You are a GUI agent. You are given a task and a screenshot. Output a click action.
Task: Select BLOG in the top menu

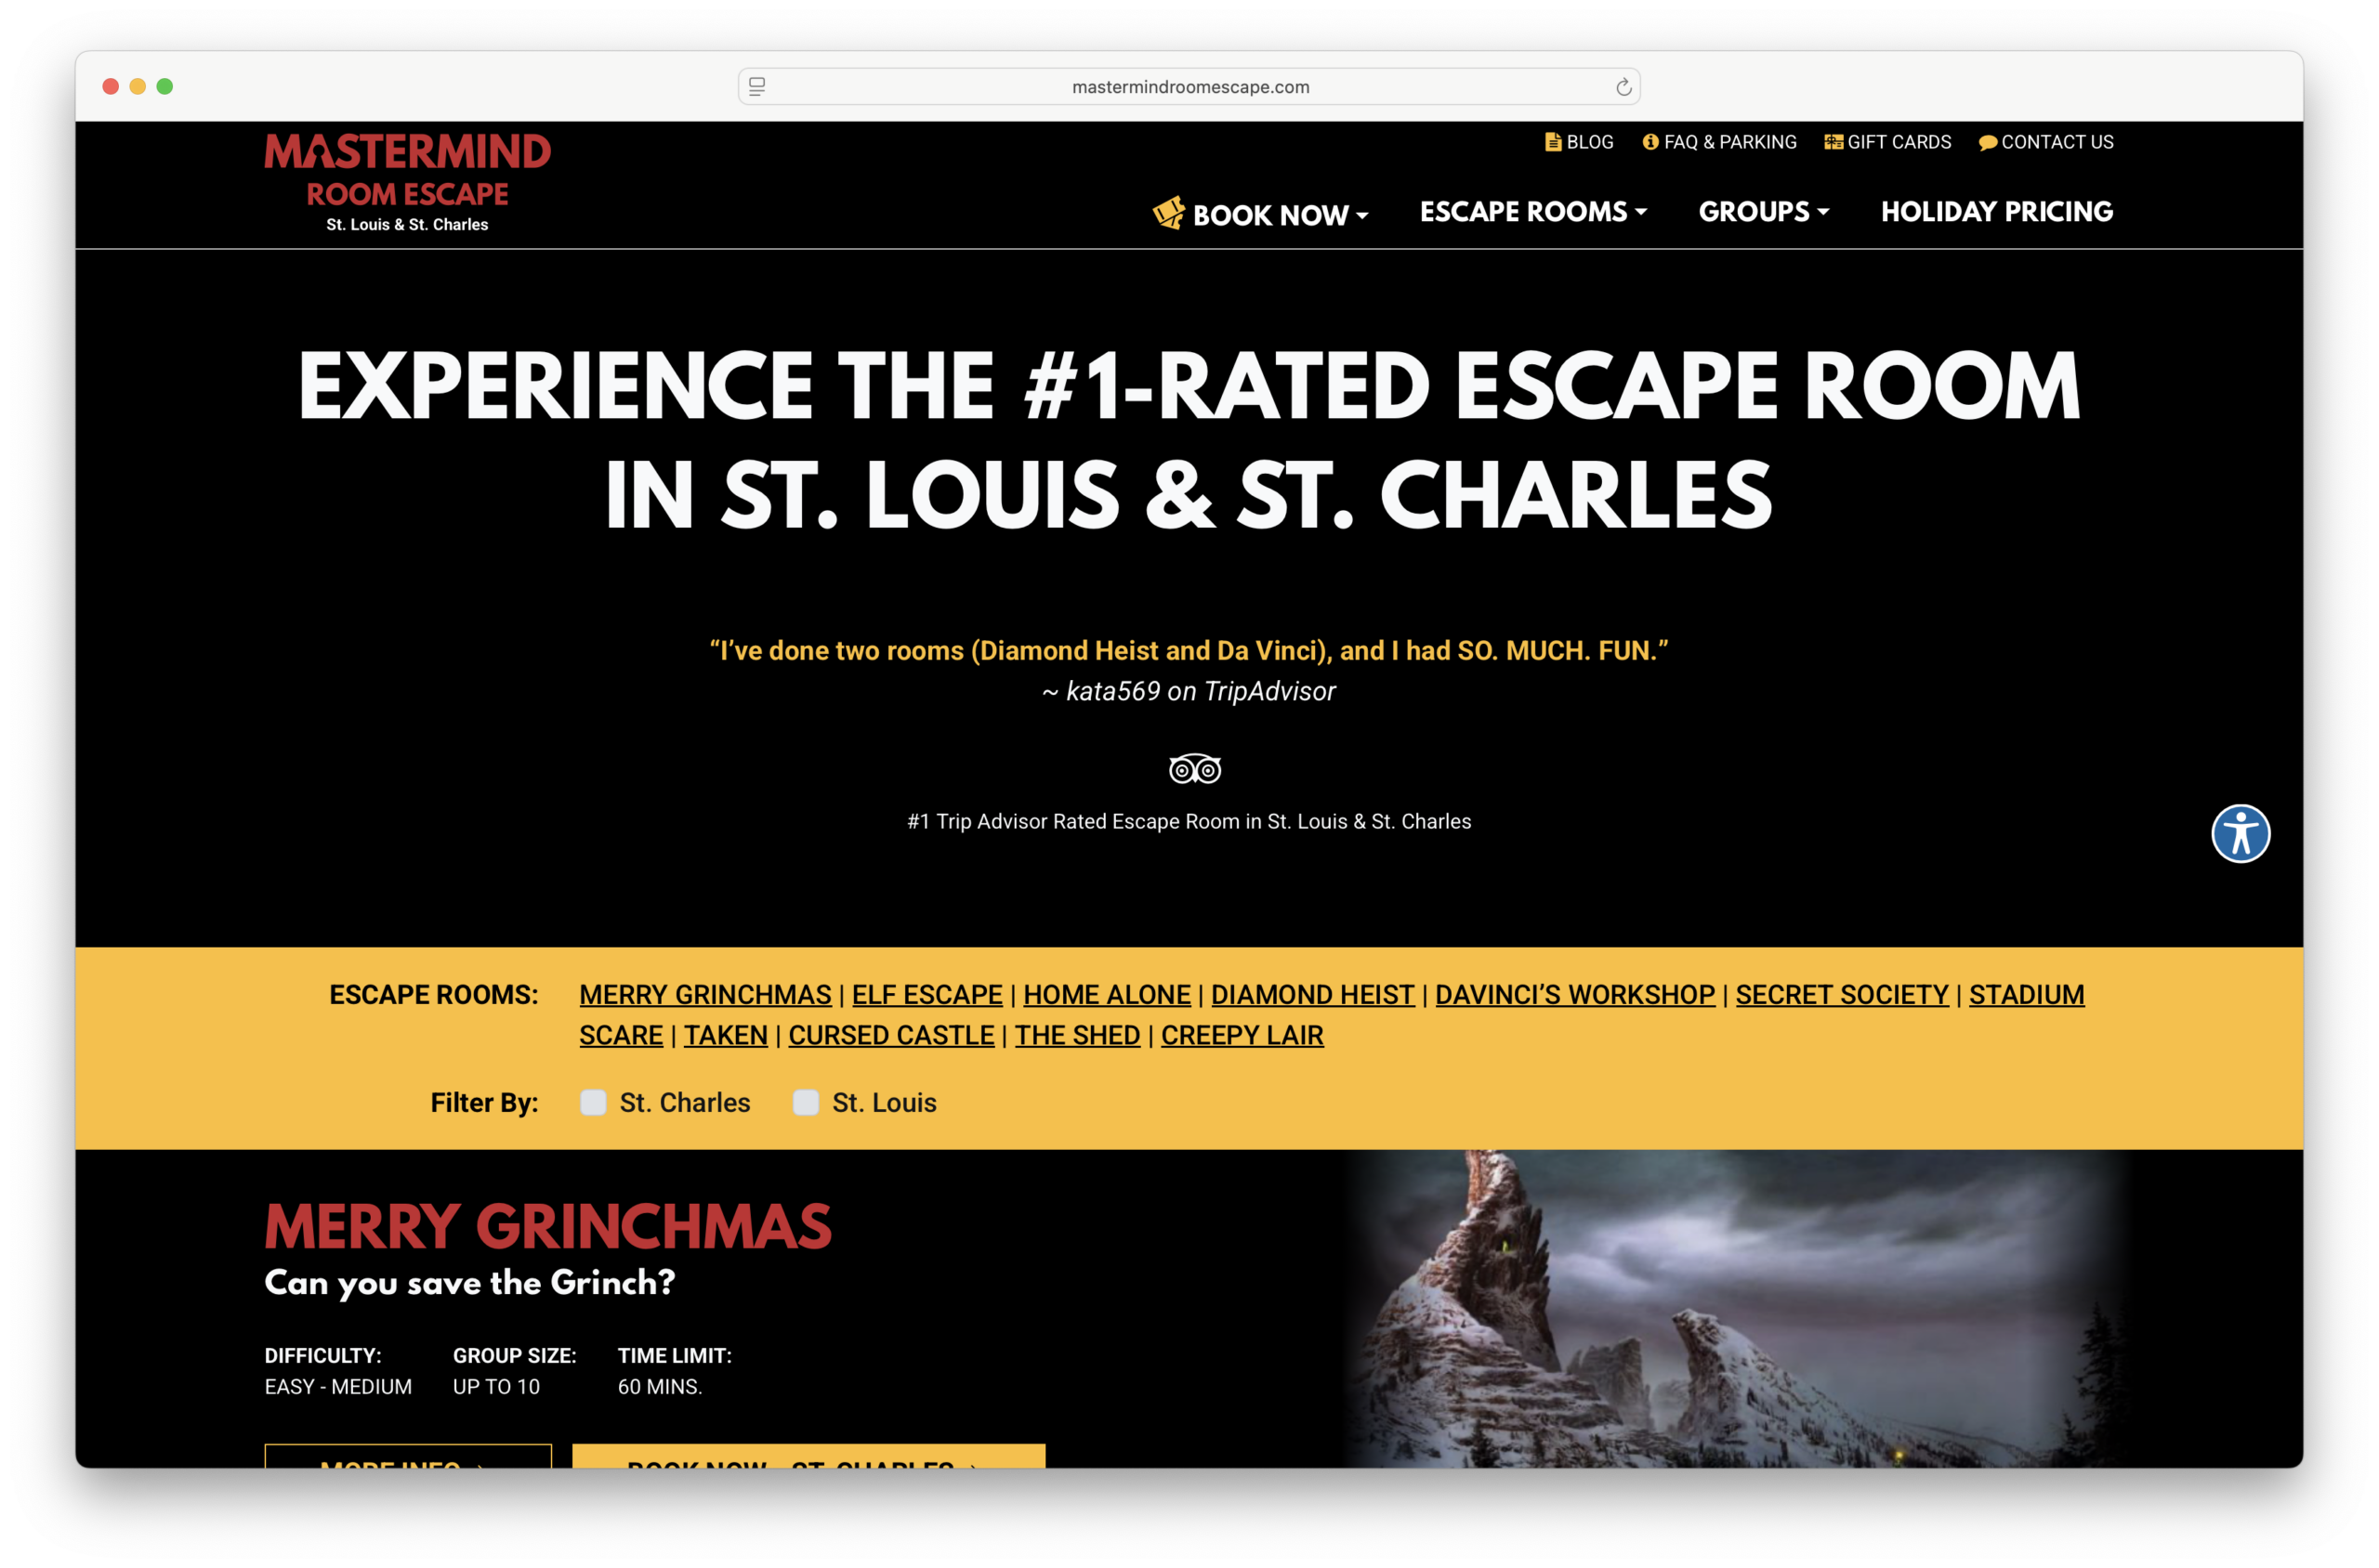coord(1589,142)
